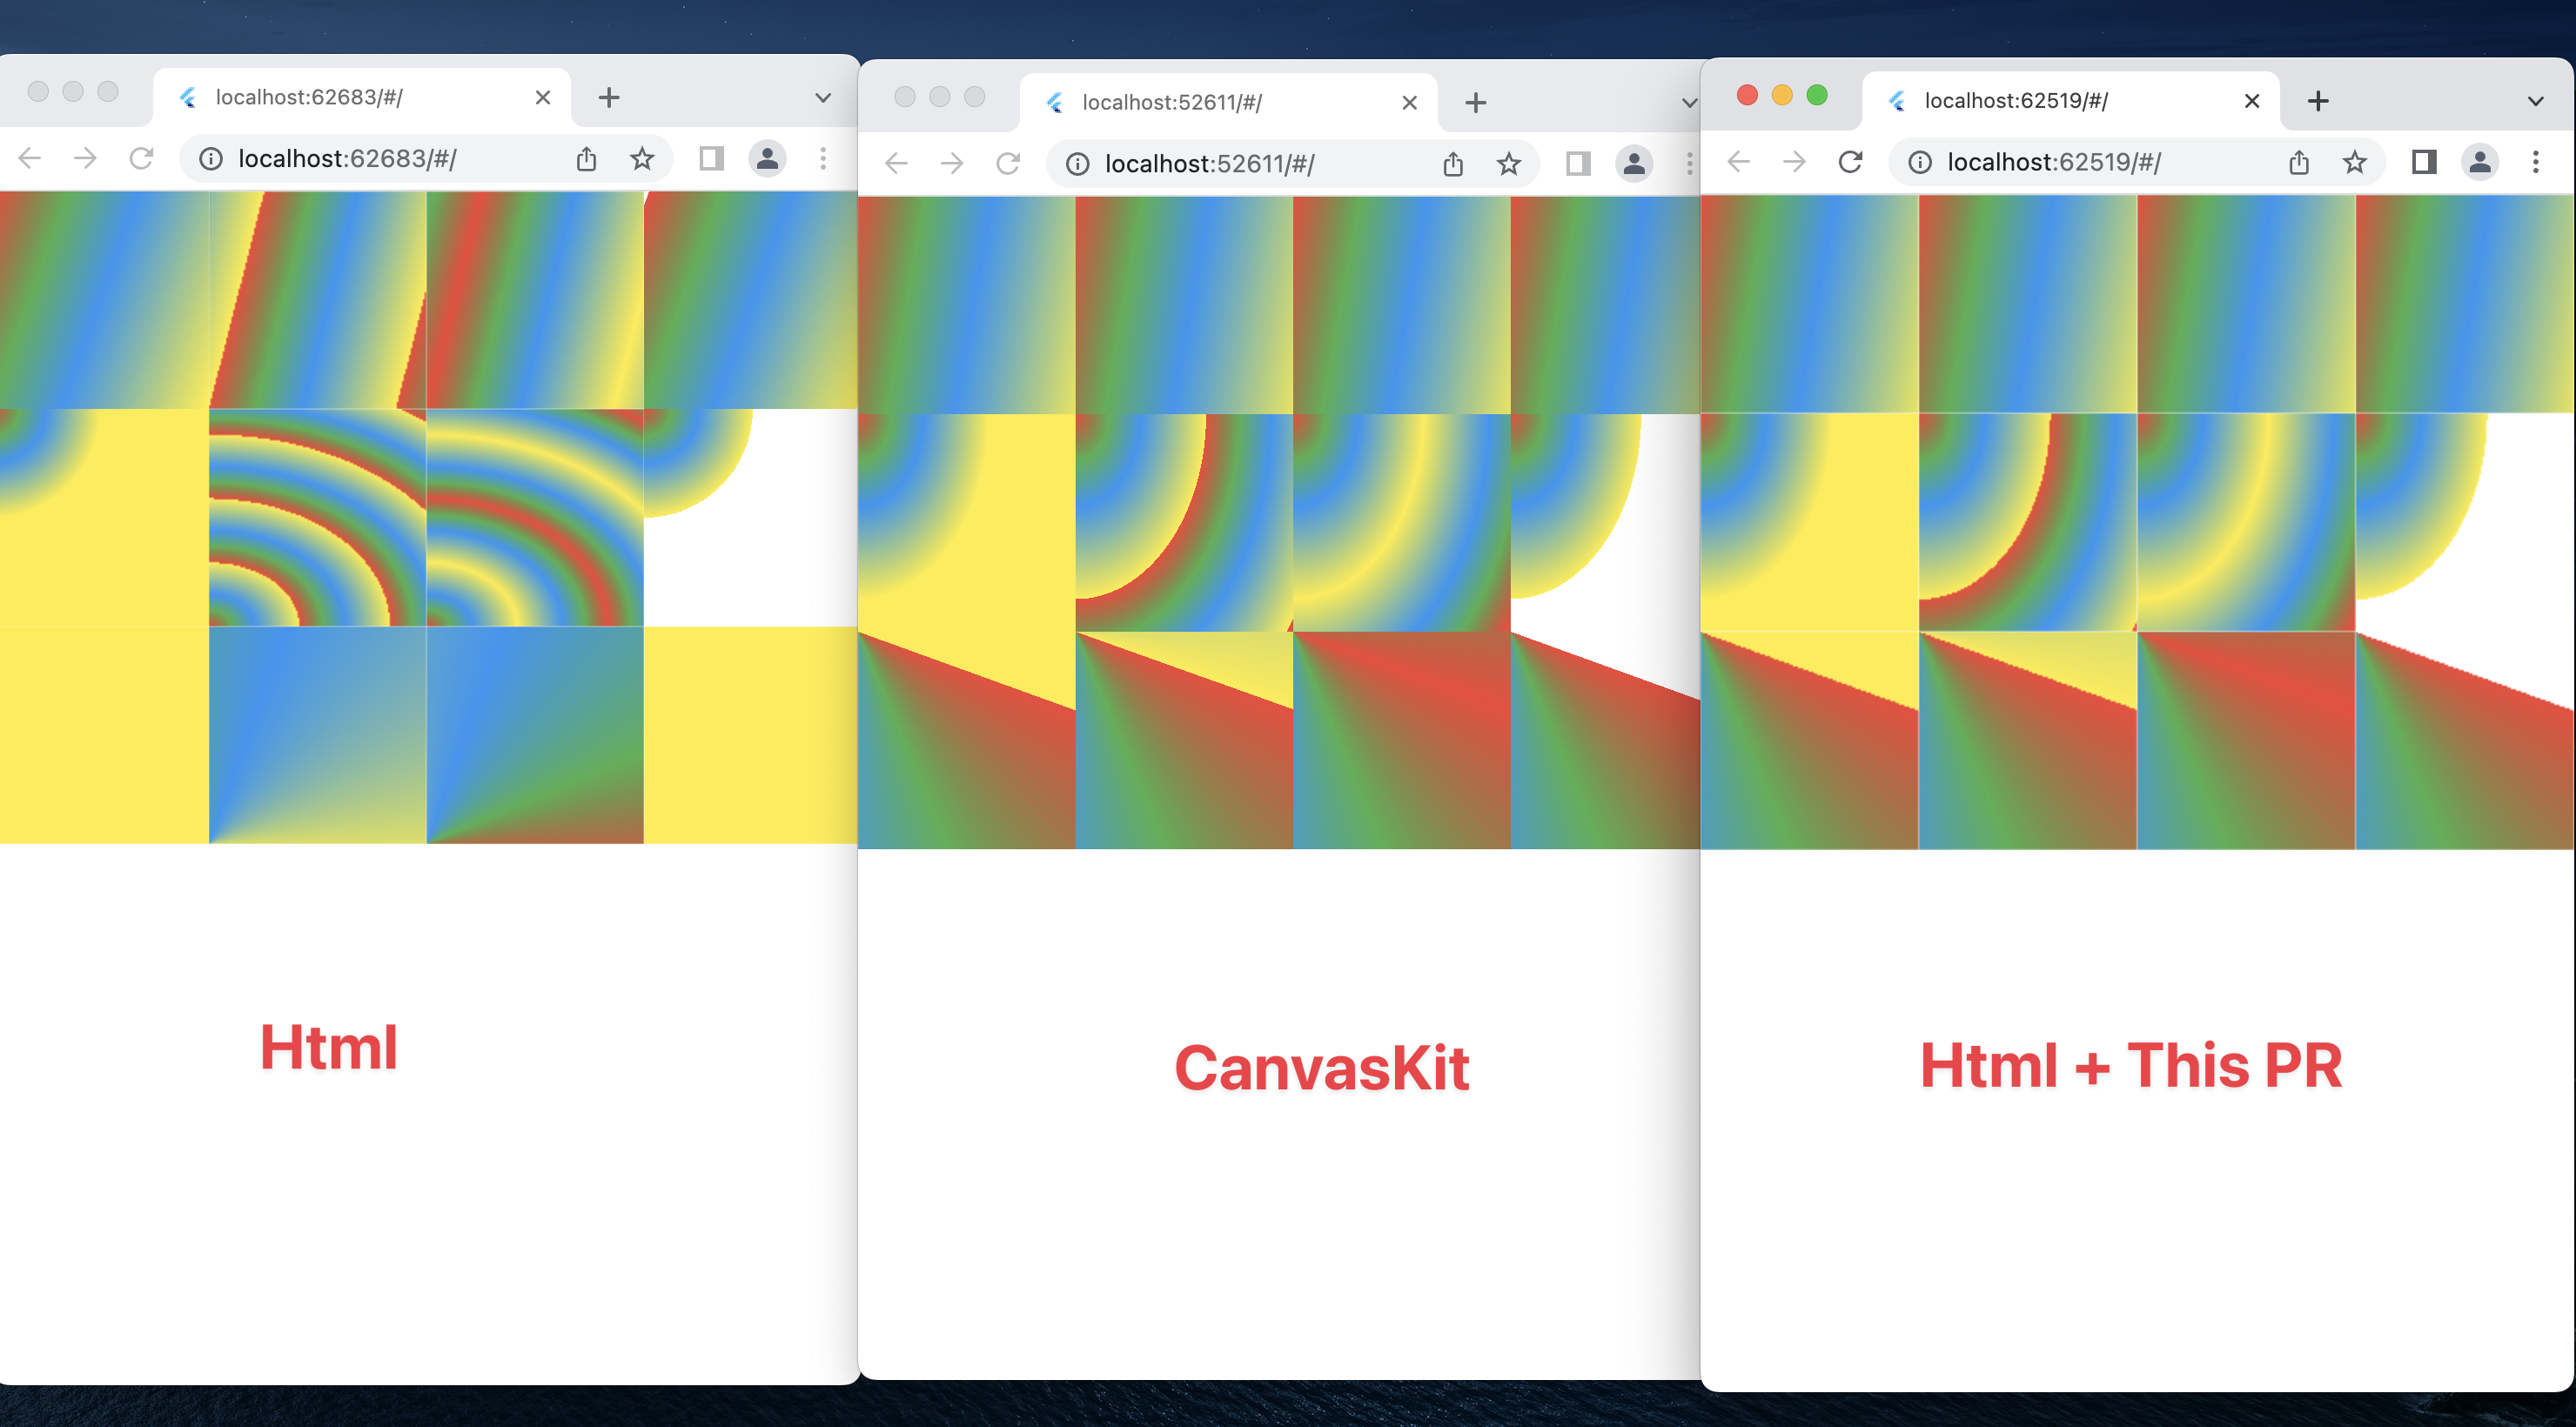Screen dimensions: 2576x1427
Task: View site info icon for localhost:52611
Action: pyautogui.click(x=1077, y=164)
